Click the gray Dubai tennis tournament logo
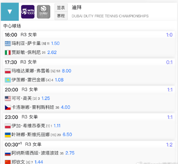Viewport: 178px width, 164px height. coord(44,12)
